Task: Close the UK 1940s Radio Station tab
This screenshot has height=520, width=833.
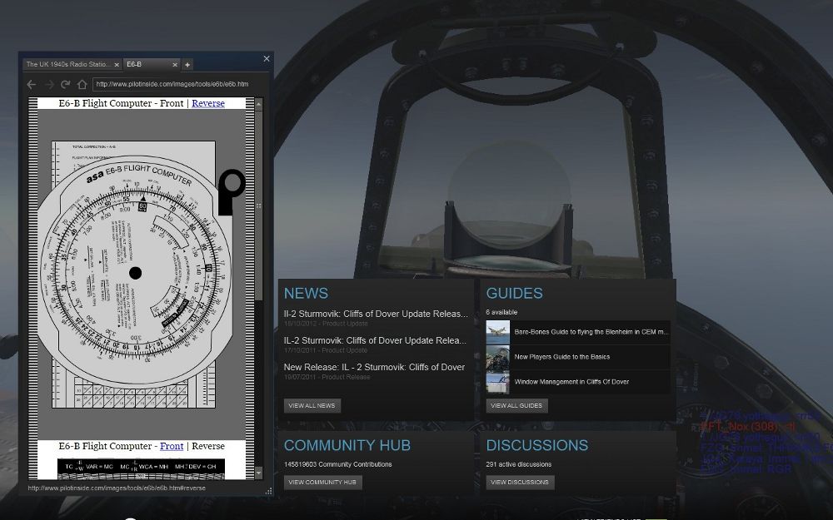Action: [117, 65]
